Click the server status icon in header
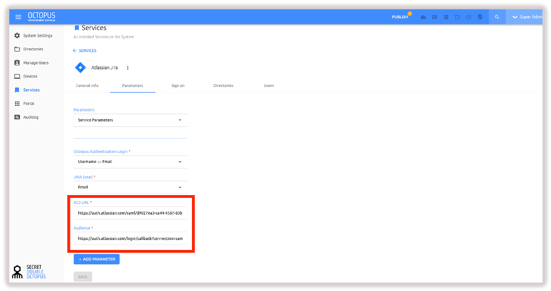 pos(446,17)
